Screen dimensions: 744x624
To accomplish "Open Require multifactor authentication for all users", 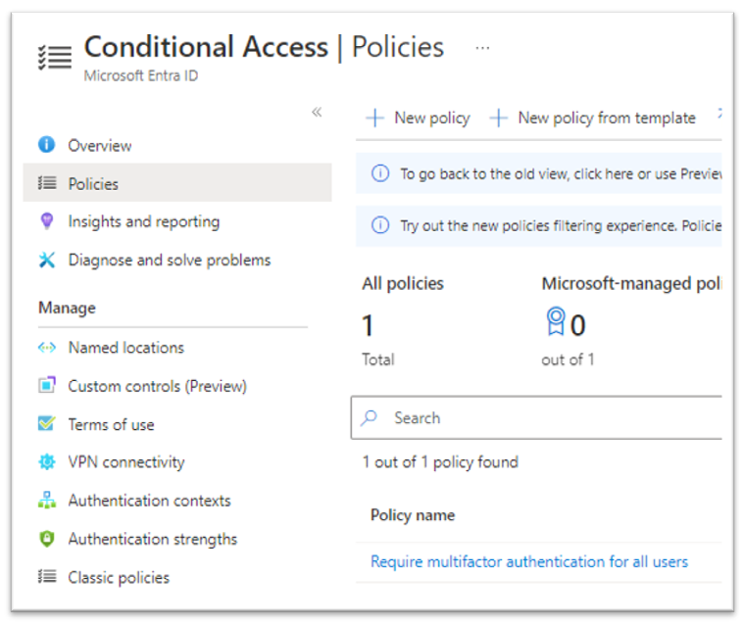I will point(528,561).
